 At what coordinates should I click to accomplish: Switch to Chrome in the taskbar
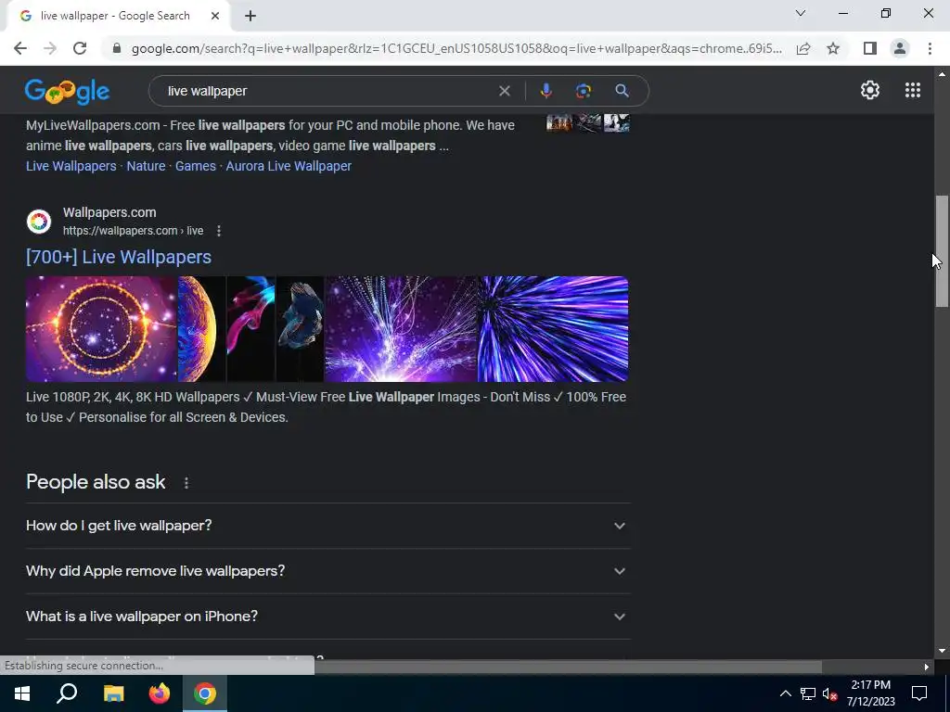tap(205, 693)
